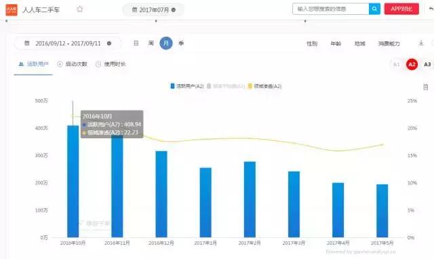
Task: Switch to the 使用时长 tab
Action: pos(111,64)
